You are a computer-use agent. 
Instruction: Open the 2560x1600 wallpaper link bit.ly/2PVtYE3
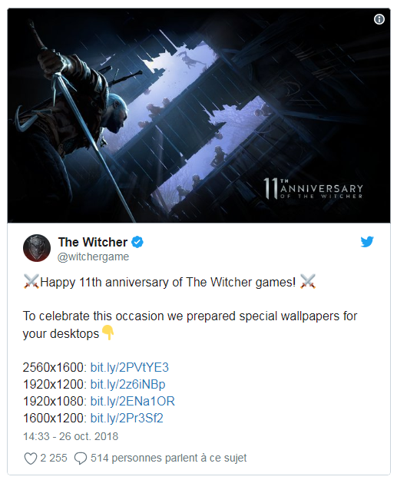[130, 367]
